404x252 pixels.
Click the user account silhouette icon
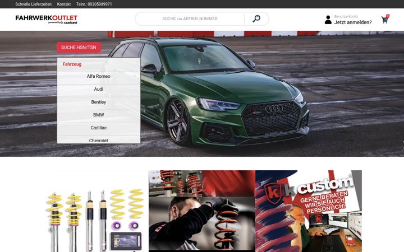click(328, 20)
